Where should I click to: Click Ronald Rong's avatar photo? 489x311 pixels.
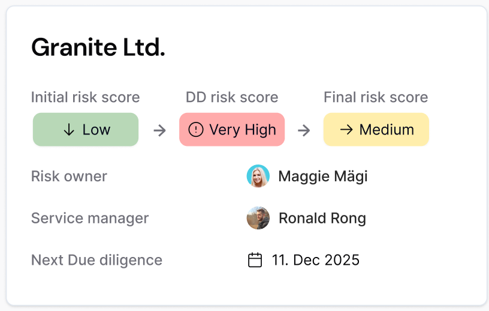tap(258, 218)
